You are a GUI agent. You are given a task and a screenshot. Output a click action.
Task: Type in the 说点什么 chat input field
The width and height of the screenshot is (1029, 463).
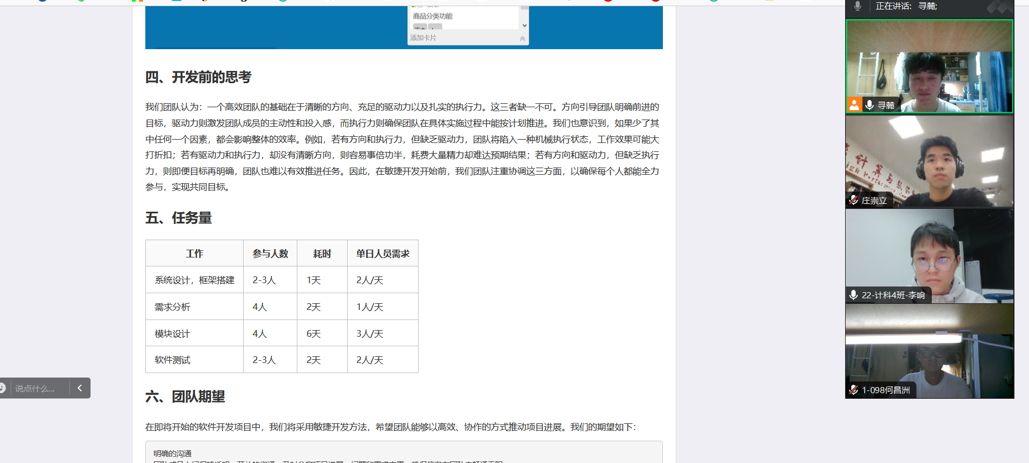point(38,388)
